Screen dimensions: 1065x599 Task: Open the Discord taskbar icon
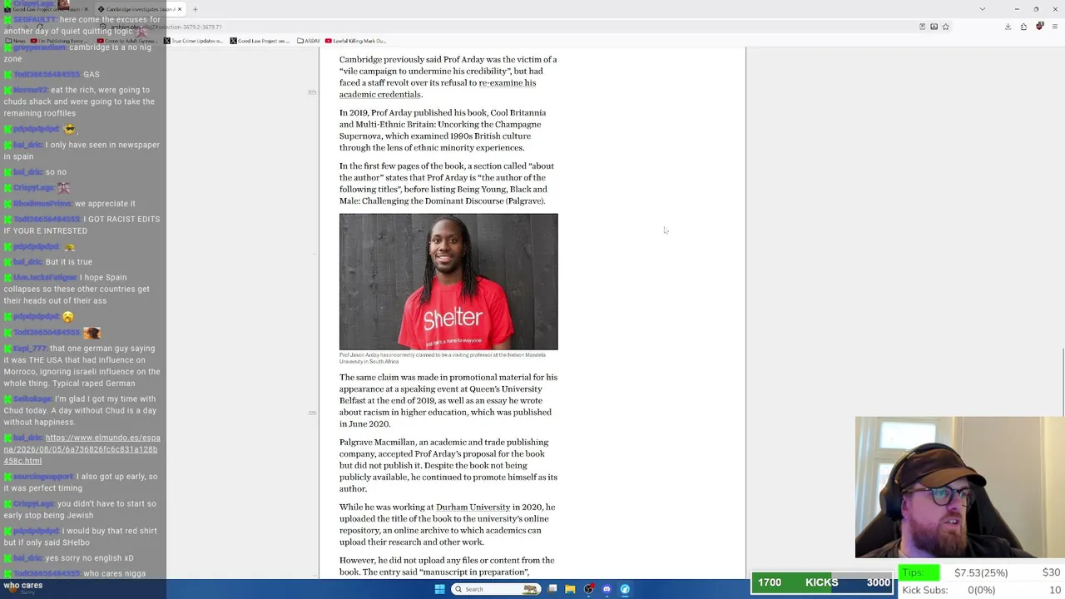pyautogui.click(x=607, y=589)
